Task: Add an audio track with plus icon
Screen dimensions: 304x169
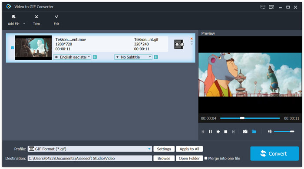Action: (x=95, y=57)
